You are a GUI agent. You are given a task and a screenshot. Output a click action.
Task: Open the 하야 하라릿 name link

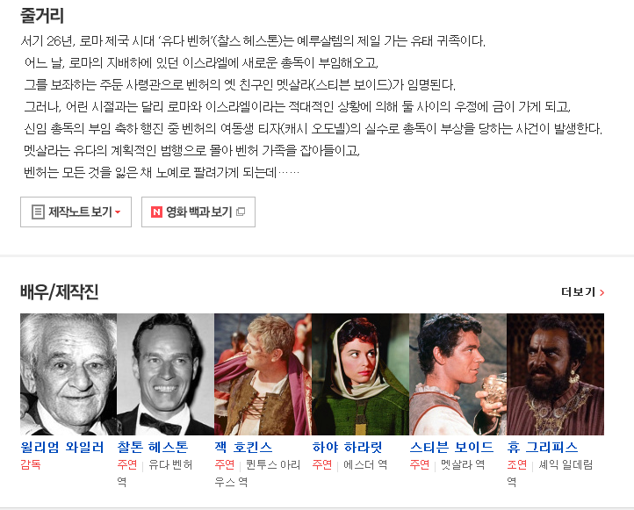point(348,448)
